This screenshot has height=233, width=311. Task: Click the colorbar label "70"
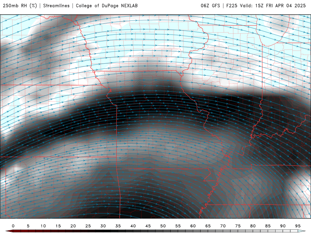(223, 226)
